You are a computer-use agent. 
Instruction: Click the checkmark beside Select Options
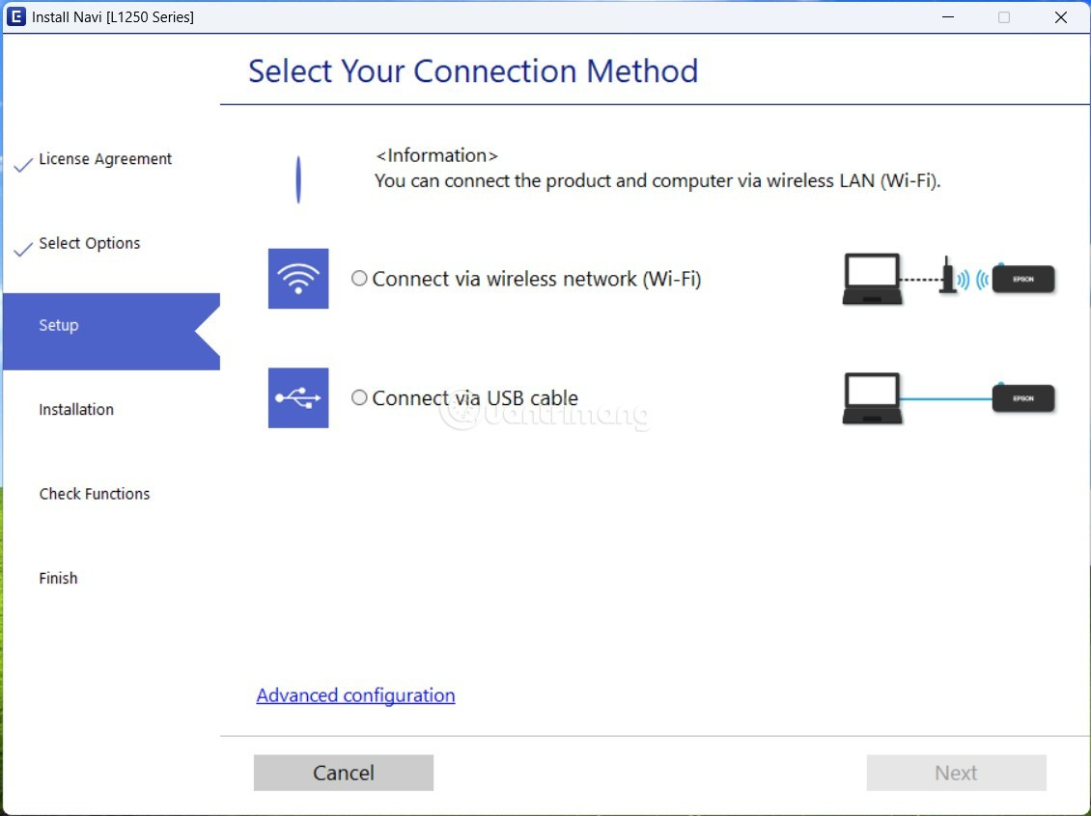[23, 250]
